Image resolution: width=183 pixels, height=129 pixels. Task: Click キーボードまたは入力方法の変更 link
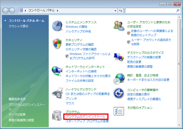pos(148,80)
